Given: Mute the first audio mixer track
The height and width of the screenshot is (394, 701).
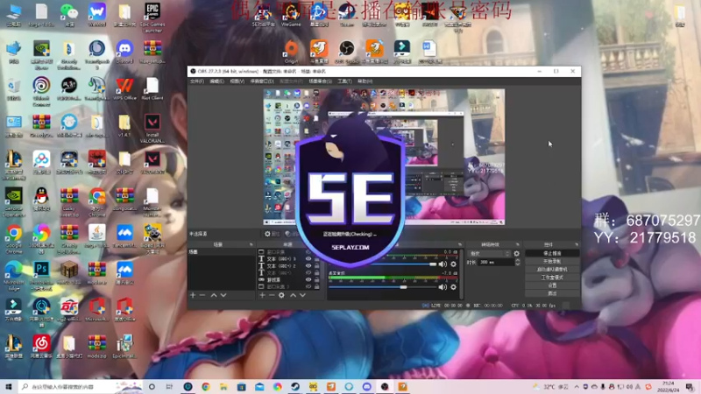Looking at the screenshot, I should pos(443,264).
